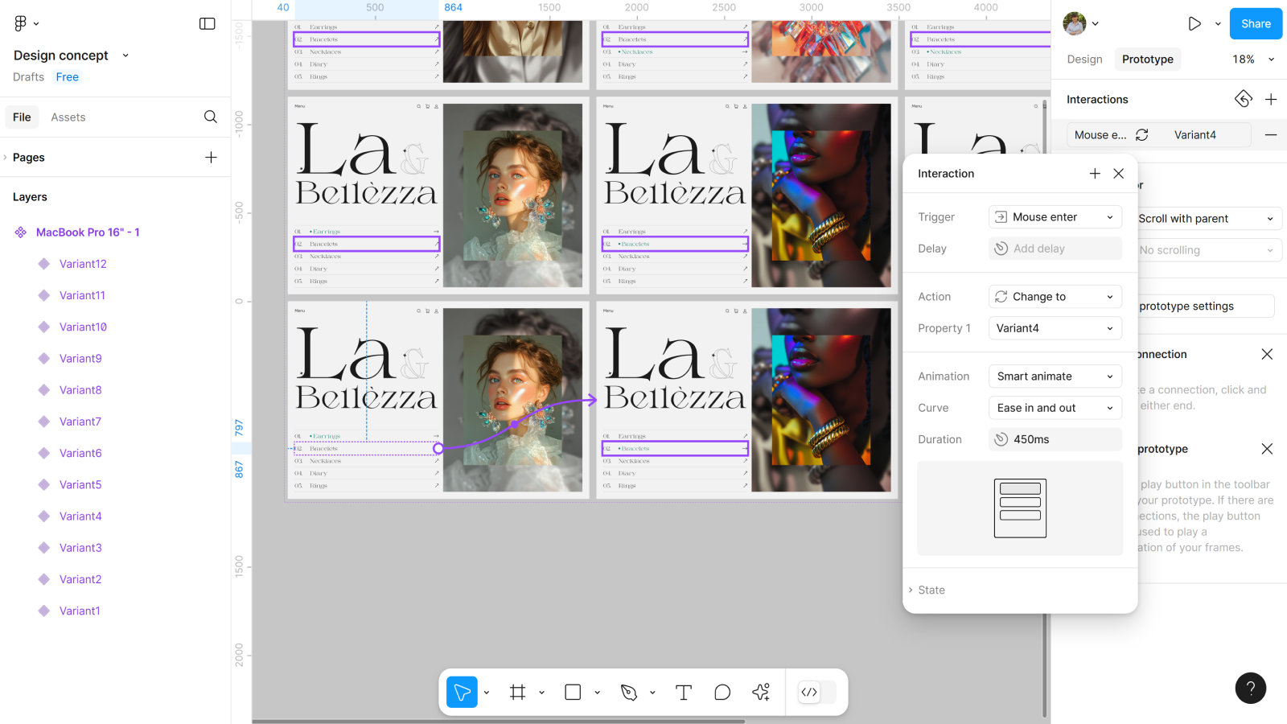The width and height of the screenshot is (1287, 724).
Task: Click the Share button
Action: pos(1255,23)
